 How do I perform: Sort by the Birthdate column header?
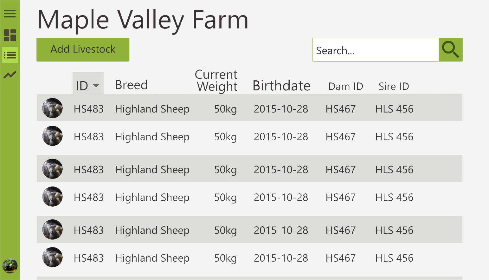click(281, 86)
